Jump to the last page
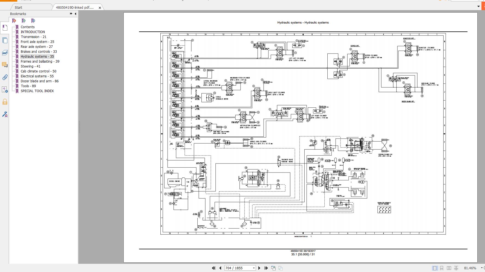The height and width of the screenshot is (272, 485). 266,268
